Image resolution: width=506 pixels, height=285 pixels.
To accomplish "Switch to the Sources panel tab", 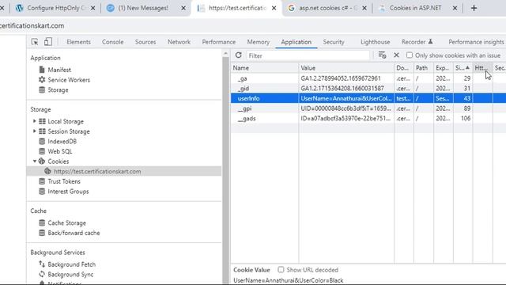I will (145, 42).
